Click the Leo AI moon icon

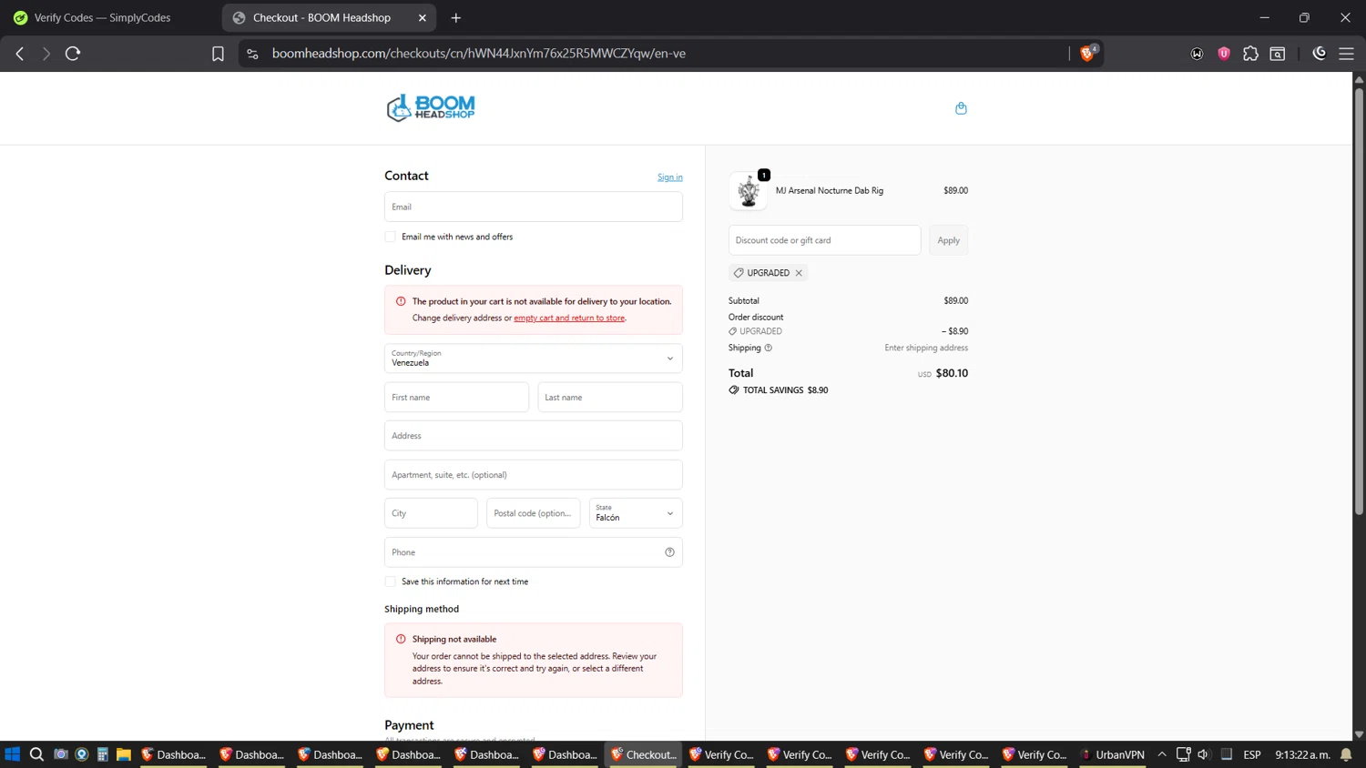point(1320,54)
